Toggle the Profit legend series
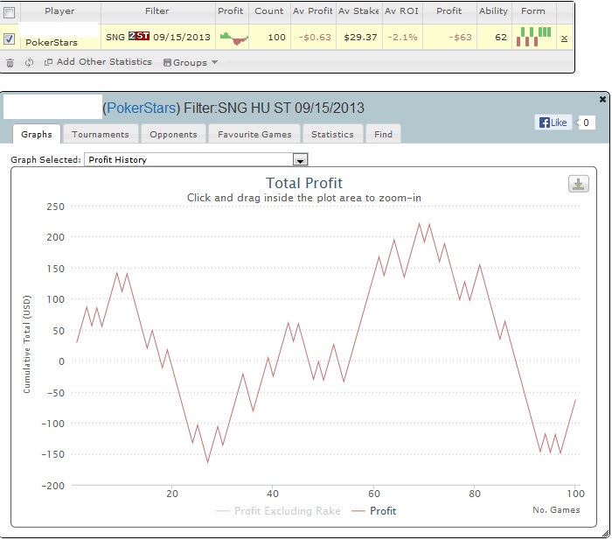The width and height of the screenshot is (612, 540). (x=374, y=511)
